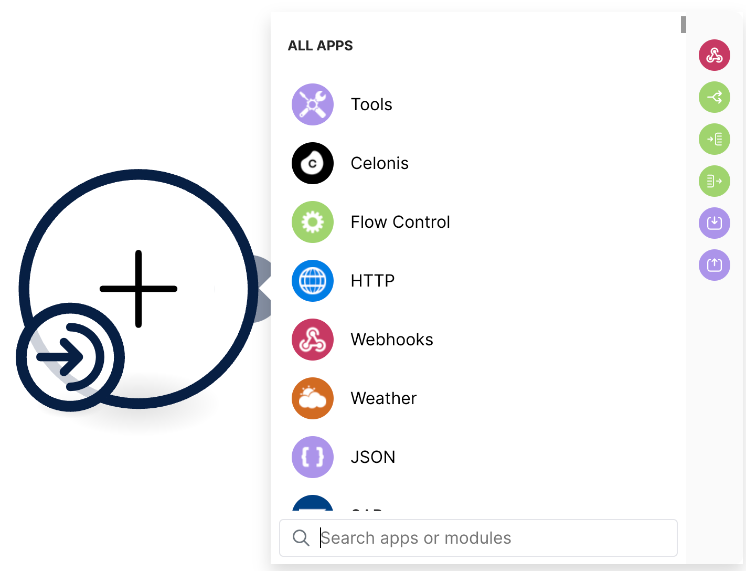The width and height of the screenshot is (746, 571).
Task: Select the Celonis app icon
Action: 313,163
